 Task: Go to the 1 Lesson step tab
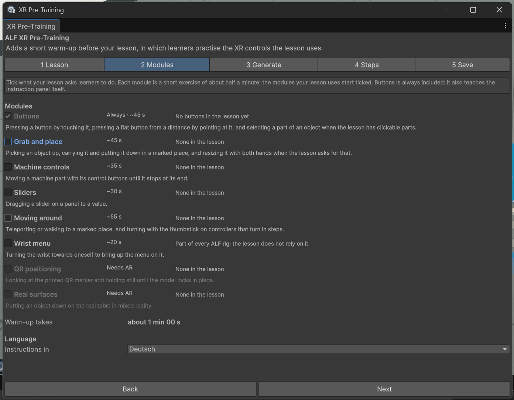coord(54,65)
